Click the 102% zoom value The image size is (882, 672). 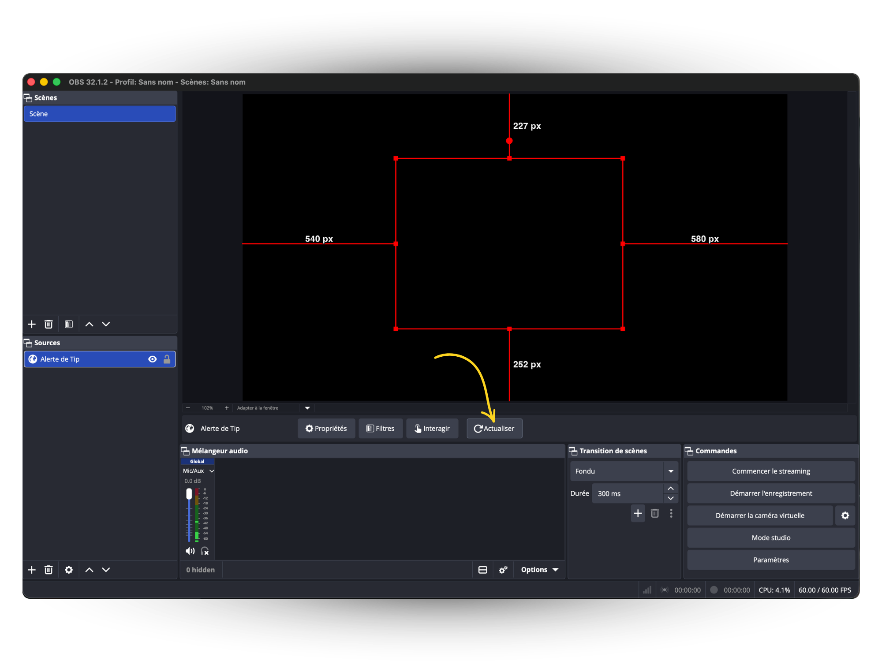[x=207, y=408]
